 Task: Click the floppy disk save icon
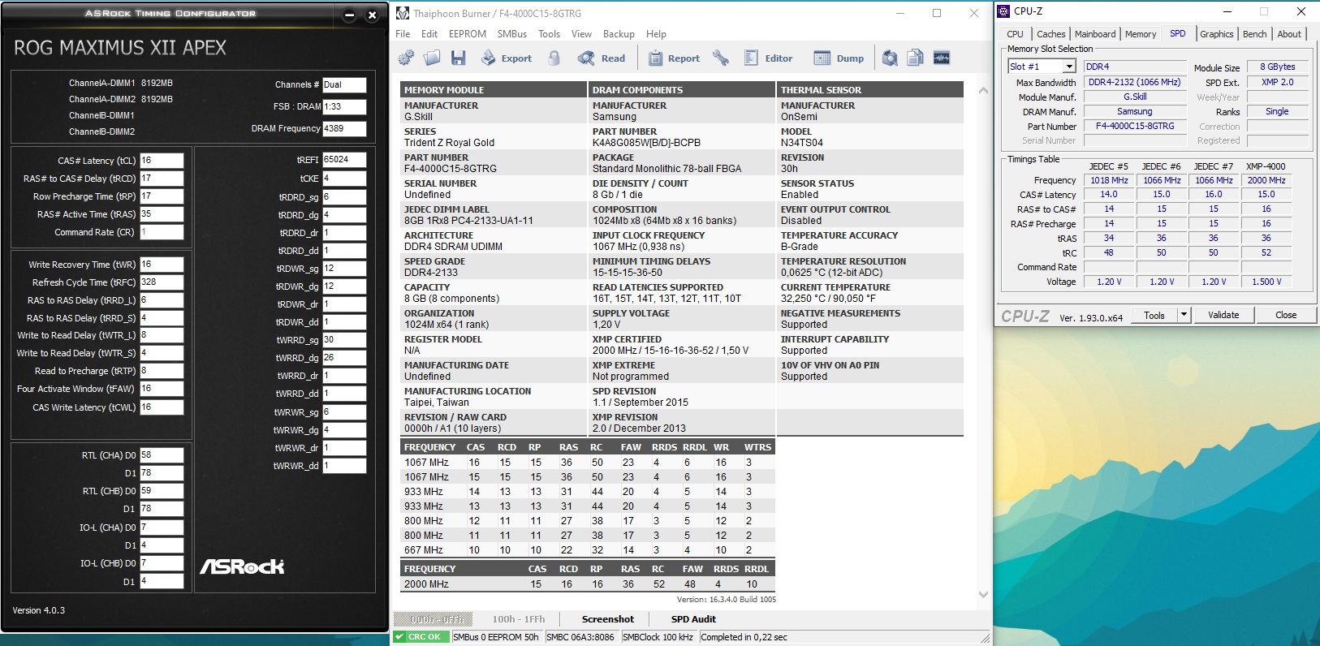point(458,58)
